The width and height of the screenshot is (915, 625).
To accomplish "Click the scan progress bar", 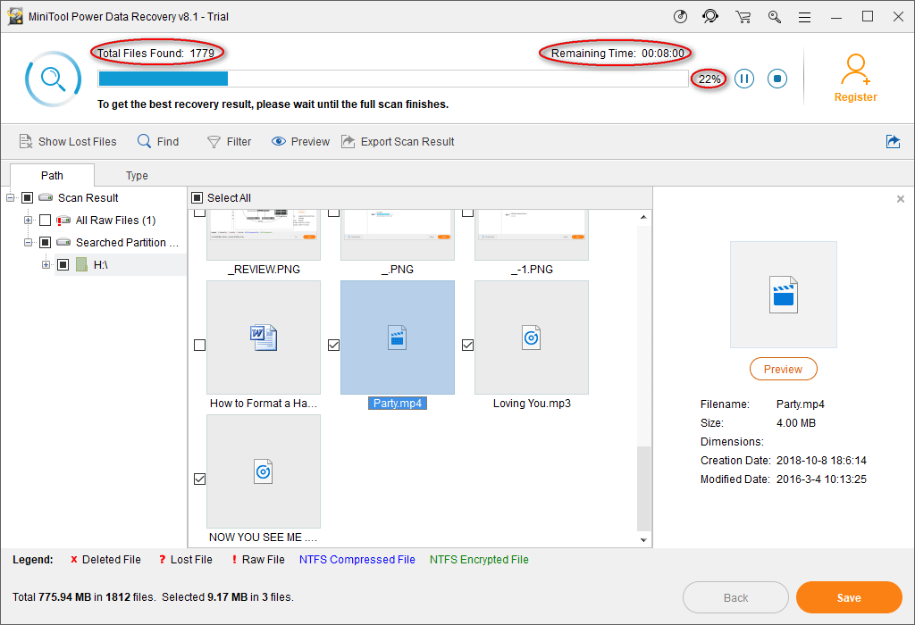I will point(393,79).
